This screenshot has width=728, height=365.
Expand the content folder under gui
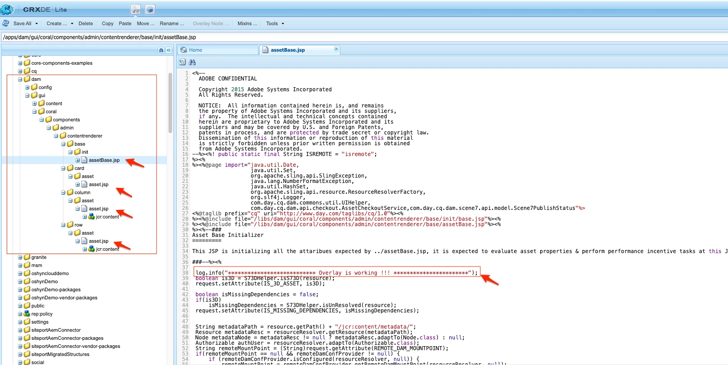point(34,103)
